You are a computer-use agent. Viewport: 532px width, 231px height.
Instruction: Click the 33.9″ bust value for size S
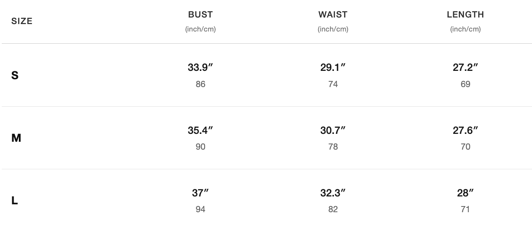point(201,68)
